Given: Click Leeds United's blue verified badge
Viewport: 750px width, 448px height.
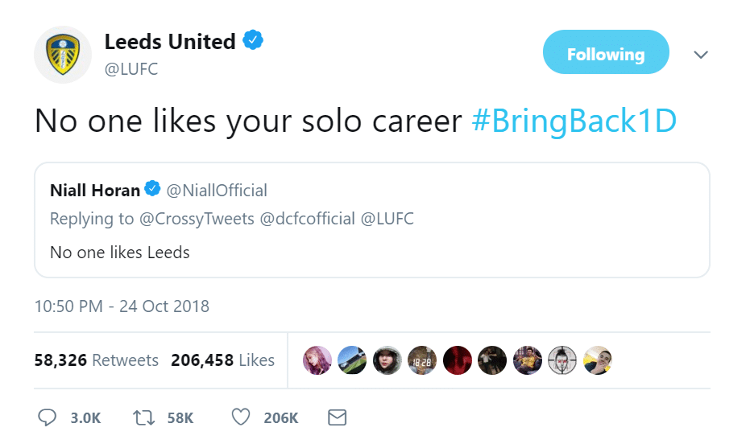Looking at the screenshot, I should pos(255,40).
